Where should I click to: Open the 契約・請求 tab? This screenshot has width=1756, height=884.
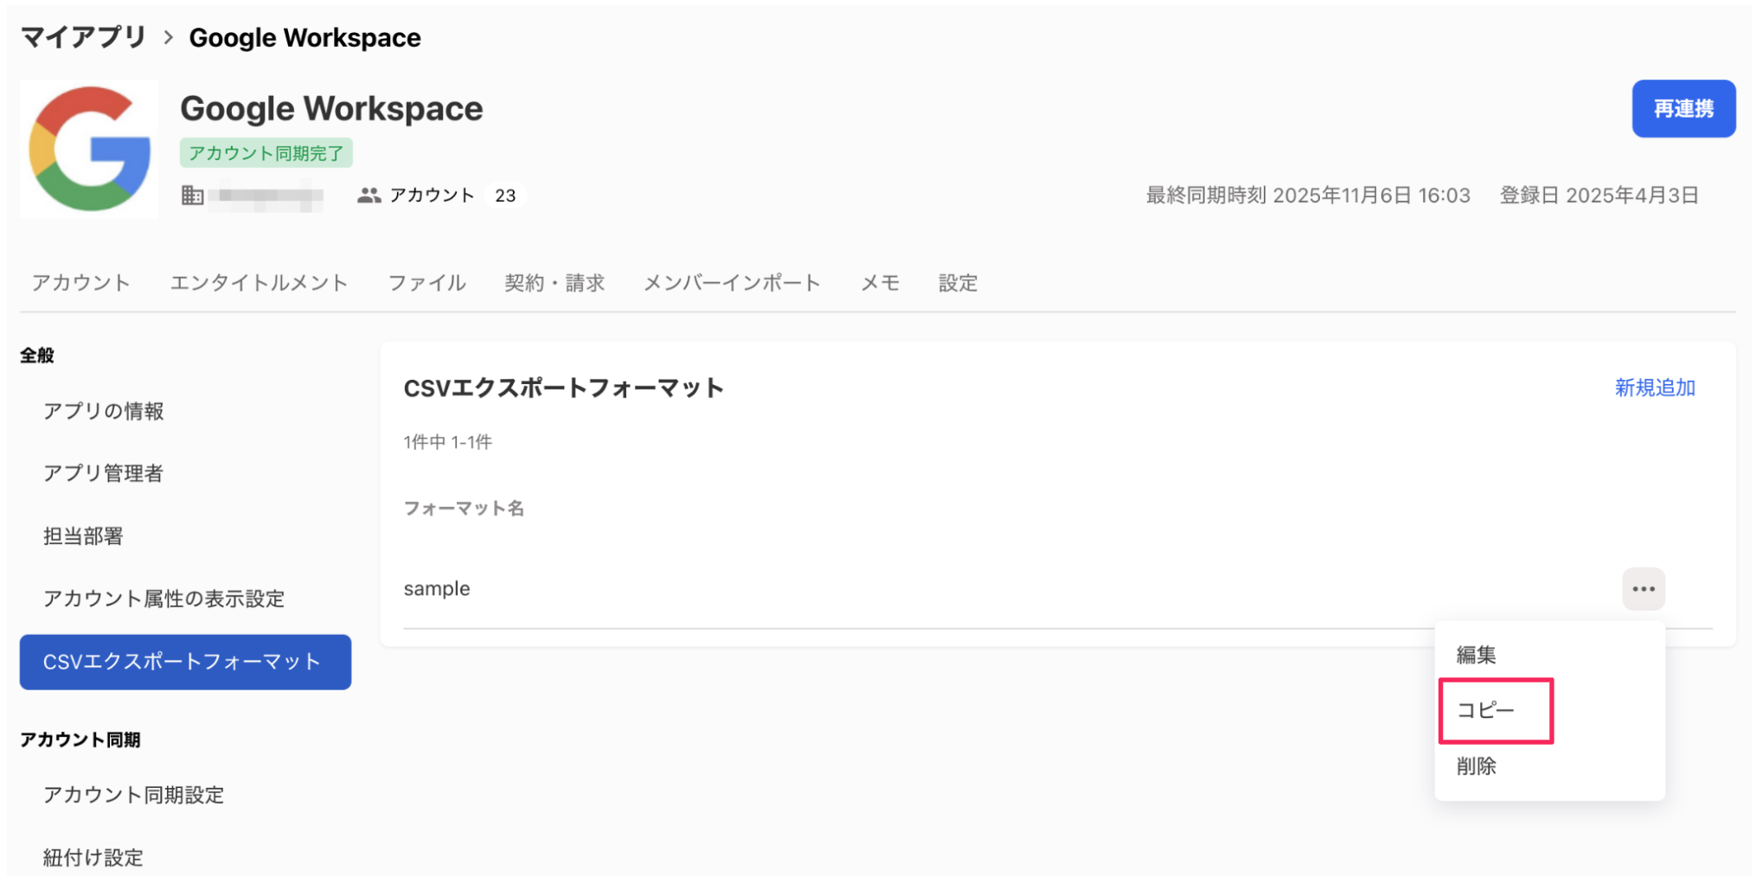pyautogui.click(x=554, y=282)
